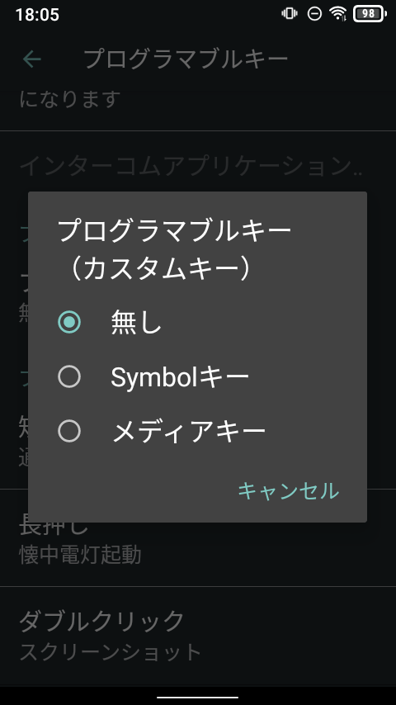Choose the メディアキー option label
The image size is (396, 705).
coord(188,431)
